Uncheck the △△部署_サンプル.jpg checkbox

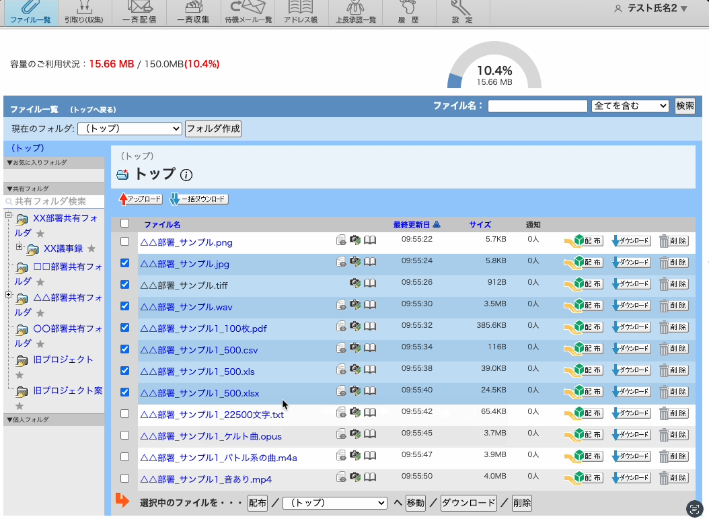tap(124, 263)
